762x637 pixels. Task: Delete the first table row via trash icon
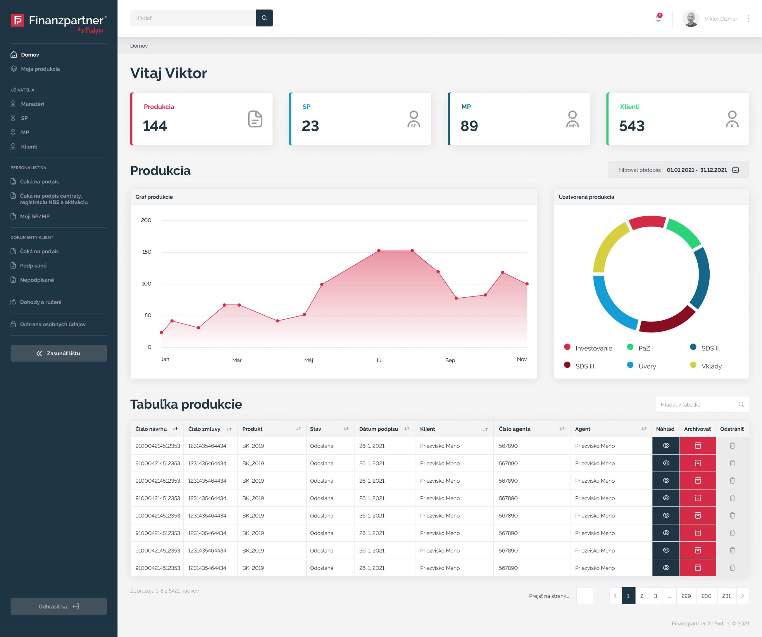point(732,445)
